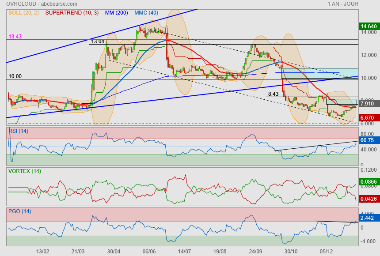Click the PGO (14) indicator label
Screen dimensions: 380x256
[x=19, y=211]
